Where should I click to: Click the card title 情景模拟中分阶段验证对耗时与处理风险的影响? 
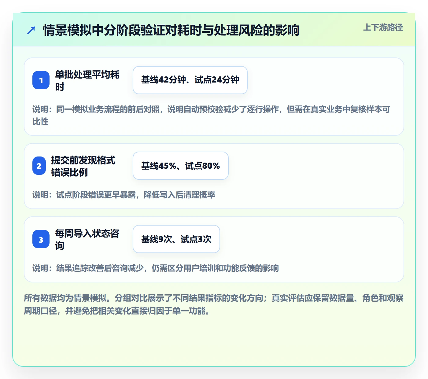171,30
